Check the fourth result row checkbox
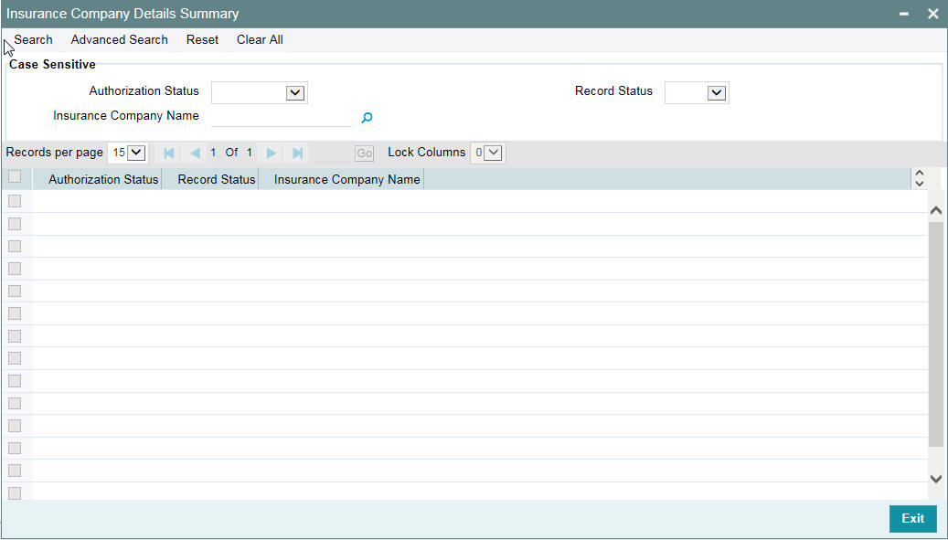This screenshot has width=948, height=540. click(15, 269)
